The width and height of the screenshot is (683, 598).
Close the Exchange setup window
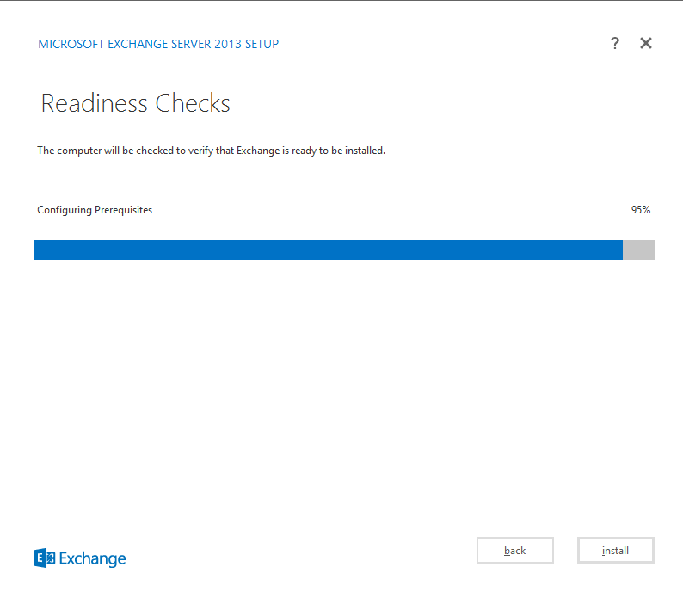pos(645,43)
